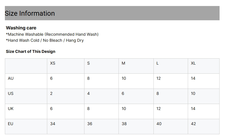Click the Machine Washable recommendation line
The image size is (225, 136).
point(52,34)
